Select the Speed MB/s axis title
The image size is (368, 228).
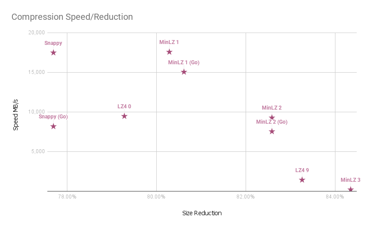pyautogui.click(x=15, y=115)
